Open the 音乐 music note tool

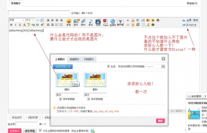click(91, 22)
